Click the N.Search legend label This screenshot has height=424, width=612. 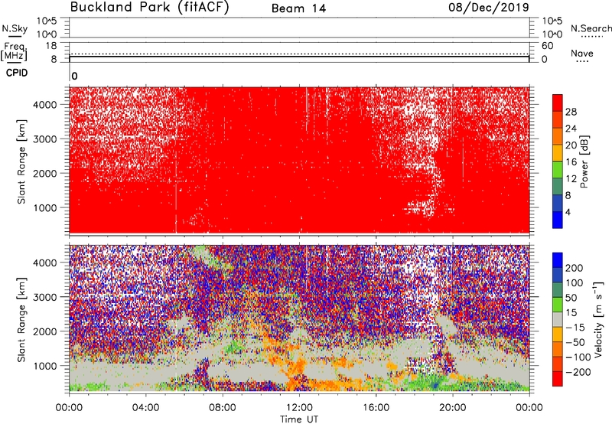(x=591, y=28)
